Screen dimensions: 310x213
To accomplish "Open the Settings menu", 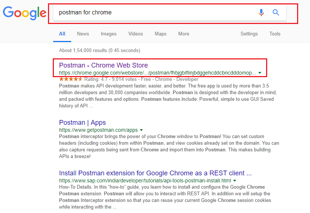I will (x=249, y=34).
